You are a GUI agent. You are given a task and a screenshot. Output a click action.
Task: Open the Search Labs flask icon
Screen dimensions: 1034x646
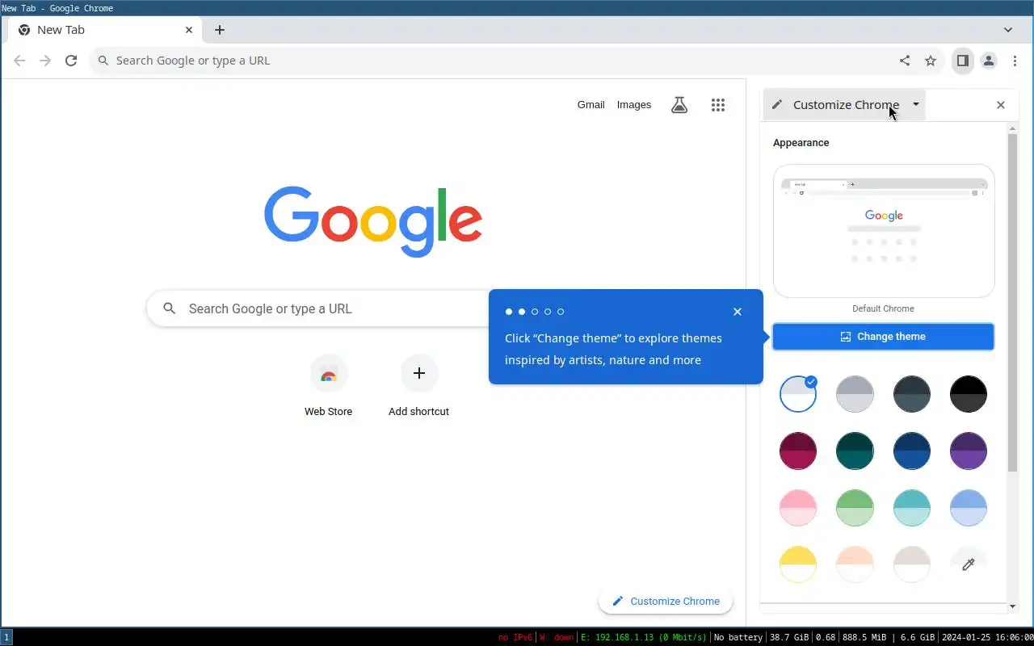pos(679,105)
